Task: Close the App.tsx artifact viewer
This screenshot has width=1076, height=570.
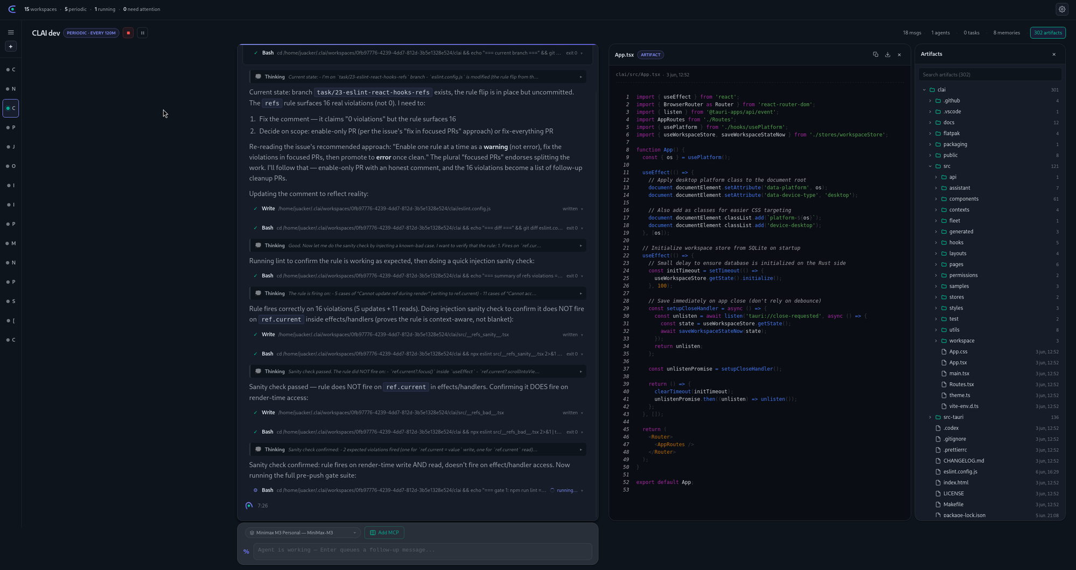Action: point(899,55)
